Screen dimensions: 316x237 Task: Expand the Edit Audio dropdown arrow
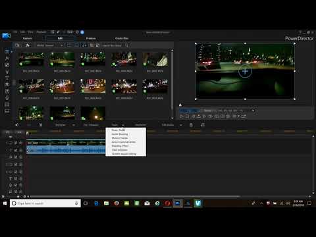pos(181,125)
